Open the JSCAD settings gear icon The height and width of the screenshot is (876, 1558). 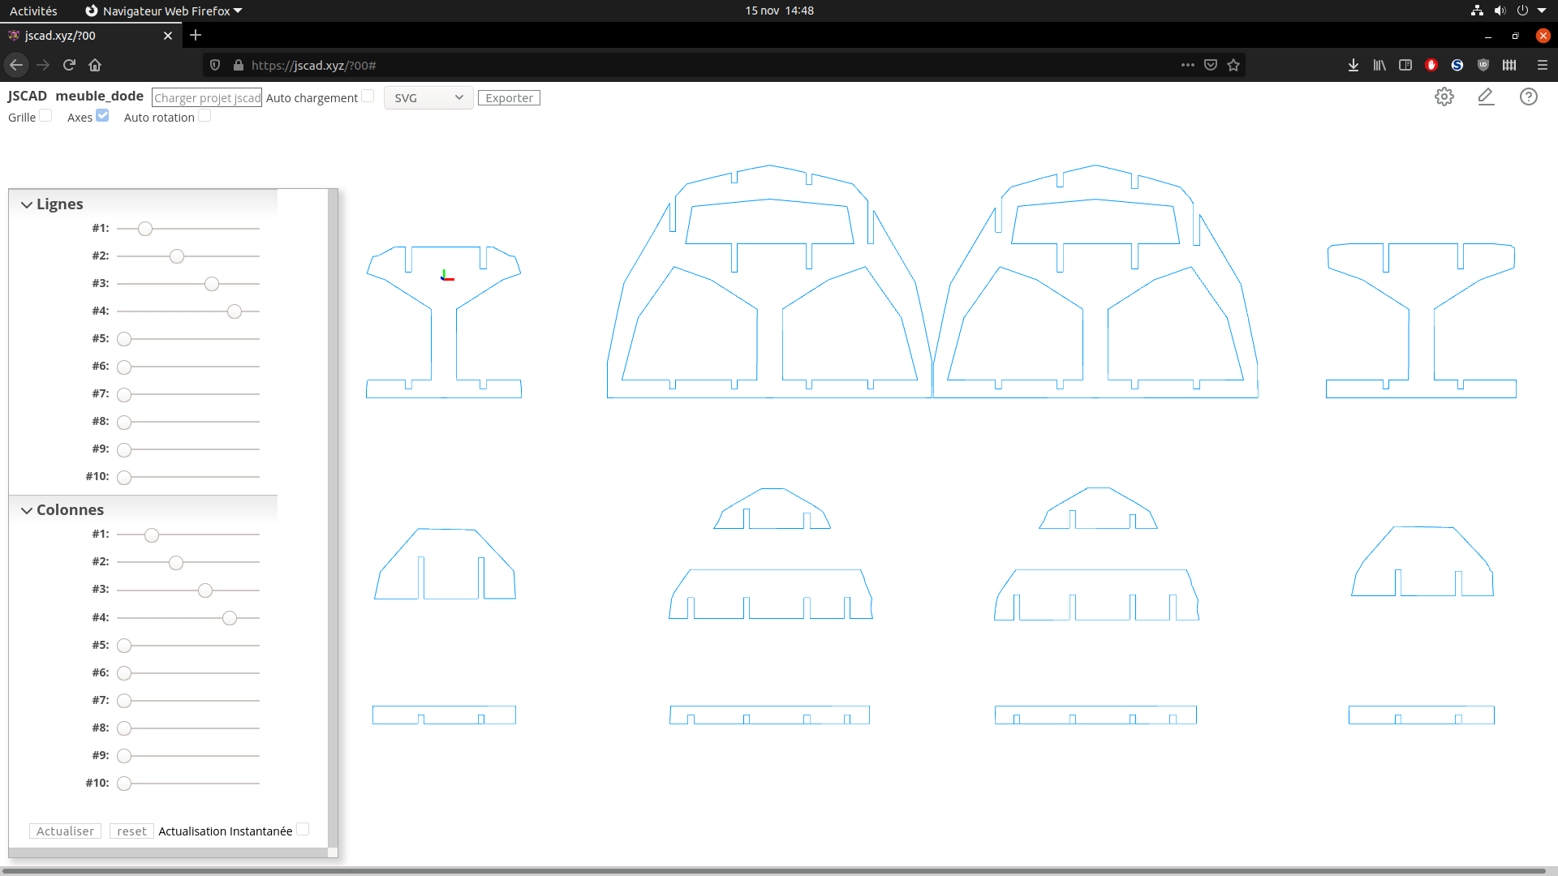(x=1444, y=97)
